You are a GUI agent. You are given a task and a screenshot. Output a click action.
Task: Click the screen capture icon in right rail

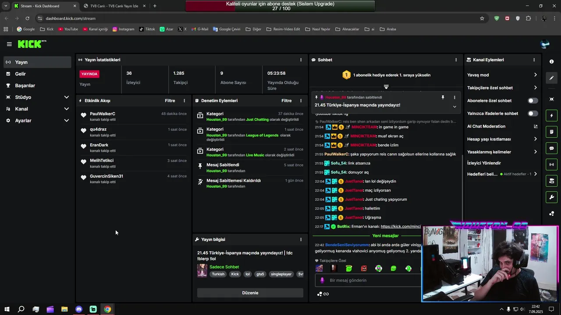point(551,99)
